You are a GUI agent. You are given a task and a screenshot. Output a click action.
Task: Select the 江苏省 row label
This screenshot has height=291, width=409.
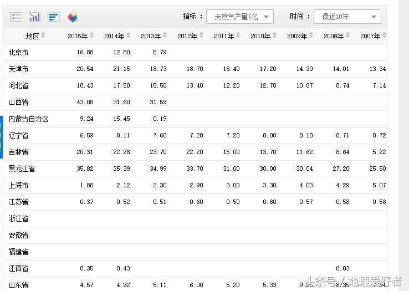click(x=18, y=202)
